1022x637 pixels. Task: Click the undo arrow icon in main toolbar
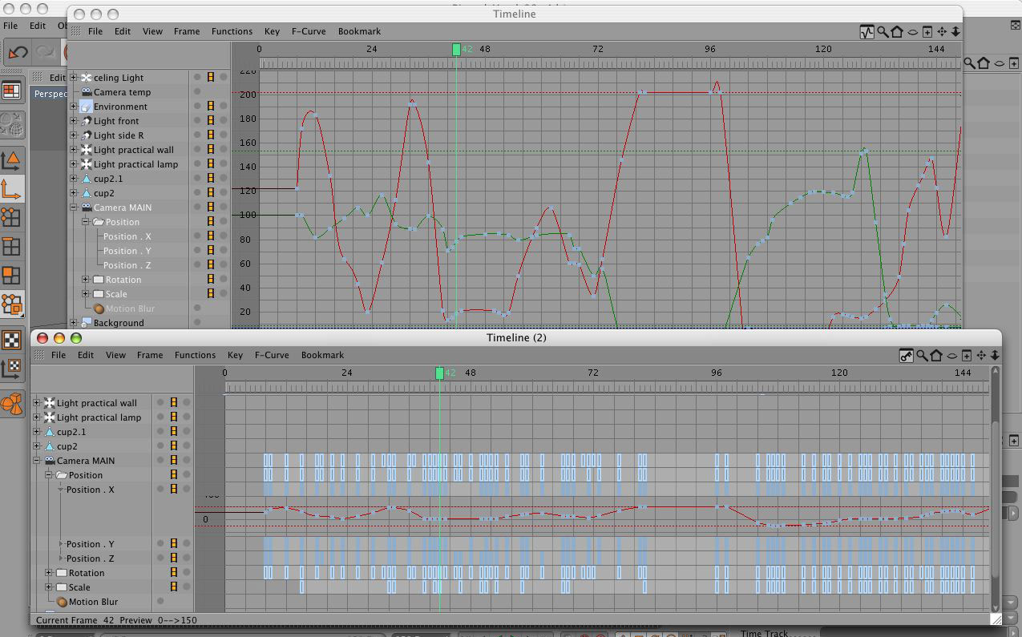click(x=18, y=53)
